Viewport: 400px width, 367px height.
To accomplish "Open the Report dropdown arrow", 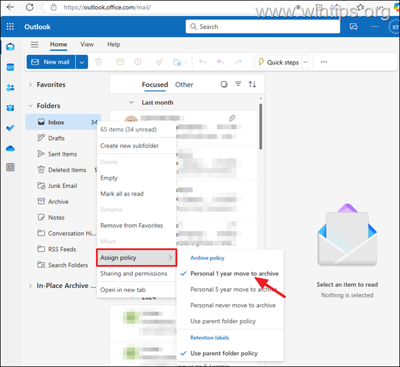I will 147,62.
